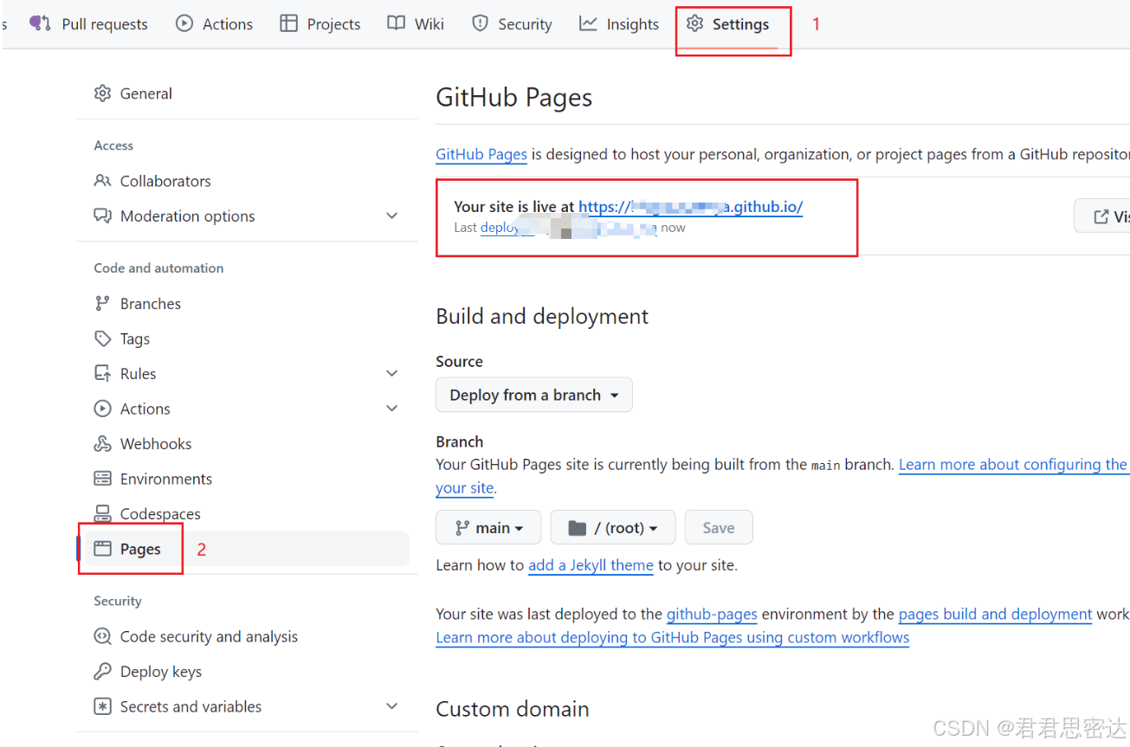The image size is (1130, 747).
Task: Click the GitHub Pages documentation link
Action: click(x=481, y=154)
